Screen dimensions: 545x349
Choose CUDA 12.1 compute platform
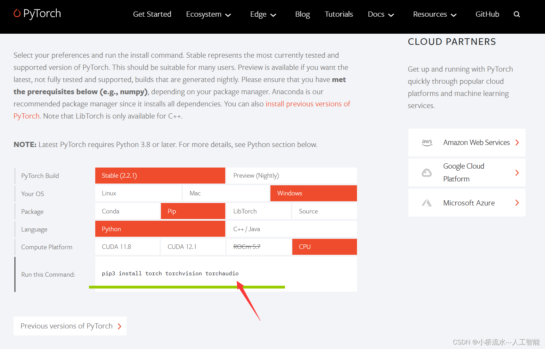coord(193,247)
